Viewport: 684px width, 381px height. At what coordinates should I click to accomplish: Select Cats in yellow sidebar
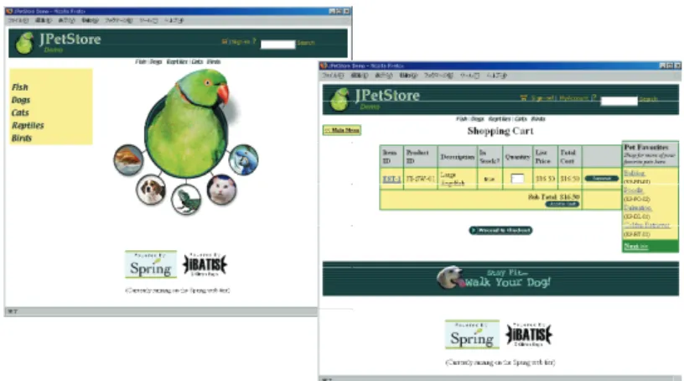(20, 112)
